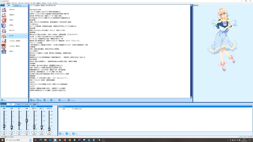
Task: Click the 短ポーズ value field showing 150
Action: 34,132
